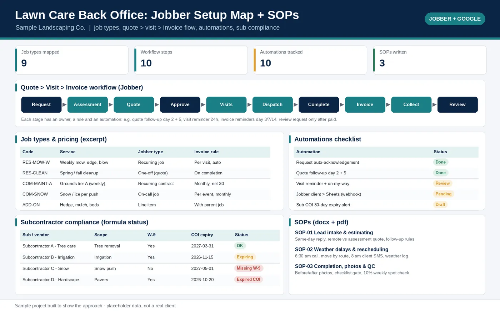Select the ADD-ON job code
The width and height of the screenshot is (500, 312).
[31, 205]
